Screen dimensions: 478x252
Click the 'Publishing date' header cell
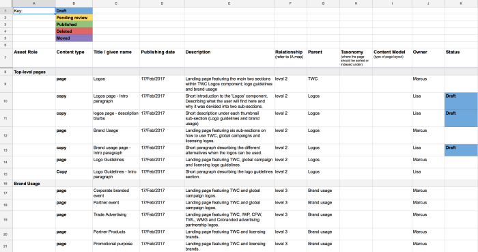163,57
